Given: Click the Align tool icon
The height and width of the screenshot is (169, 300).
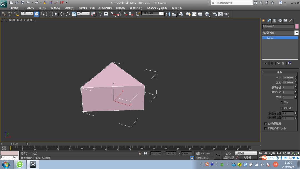Looking at the screenshot, I should 174,14.
